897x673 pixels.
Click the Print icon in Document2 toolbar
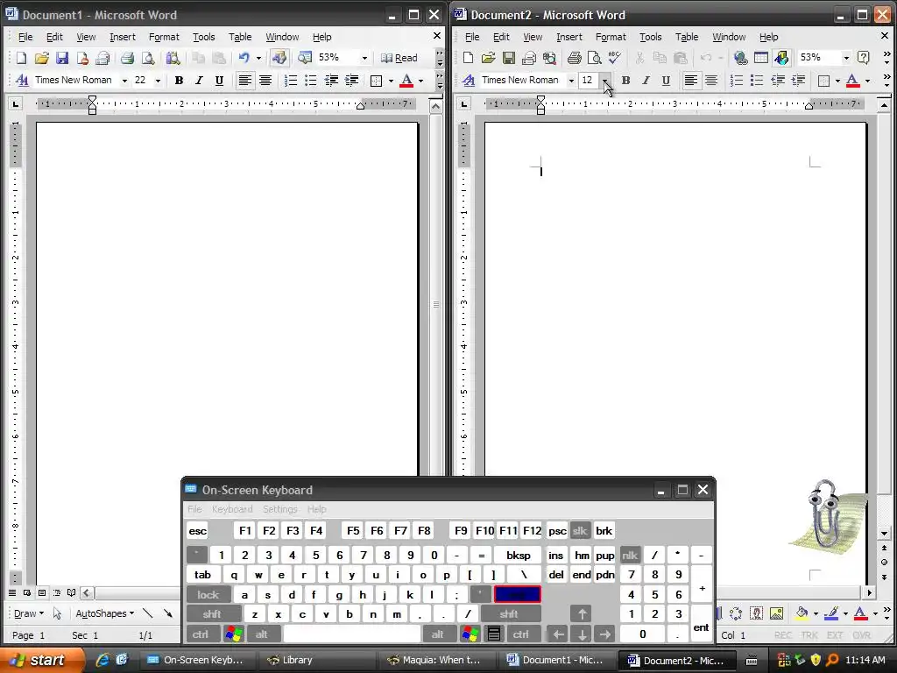click(575, 58)
